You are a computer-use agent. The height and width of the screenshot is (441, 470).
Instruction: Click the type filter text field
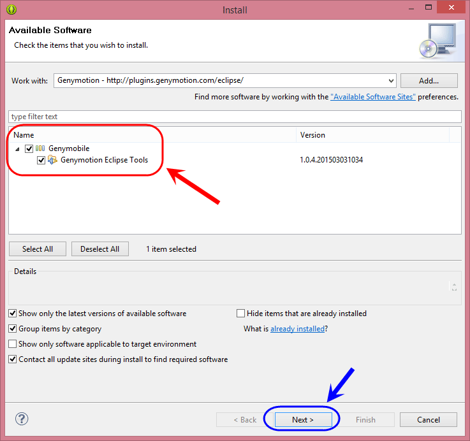pos(235,117)
